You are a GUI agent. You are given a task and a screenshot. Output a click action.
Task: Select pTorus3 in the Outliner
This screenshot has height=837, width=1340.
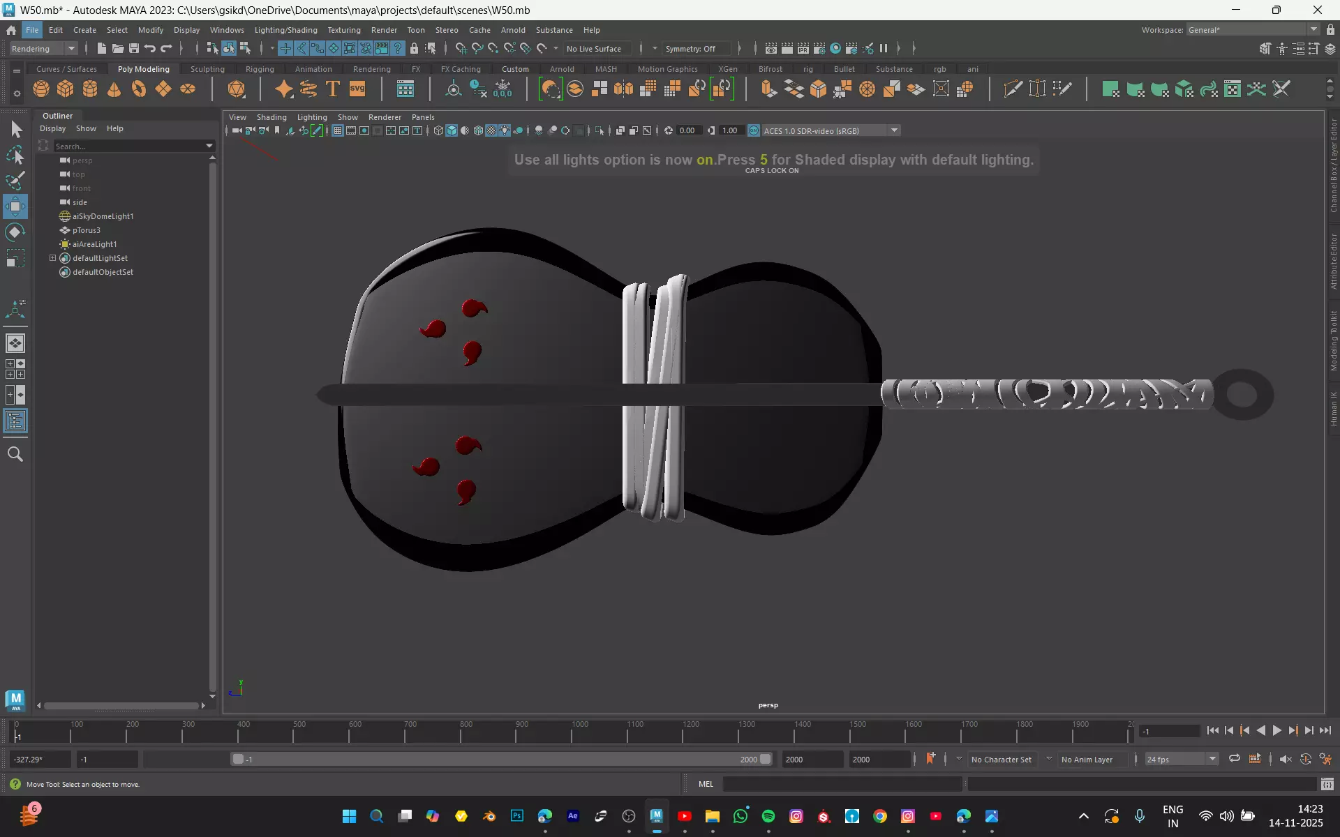click(x=87, y=230)
